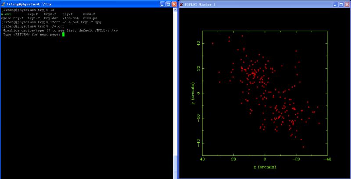The image size is (351, 179).
Task: Click 'cycle_try.f' in the ls listing
Action: 12,18
